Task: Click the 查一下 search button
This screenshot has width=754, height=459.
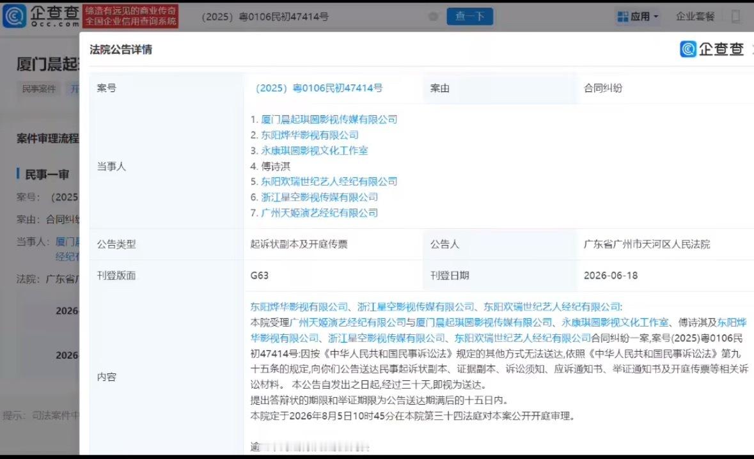Action: (470, 17)
